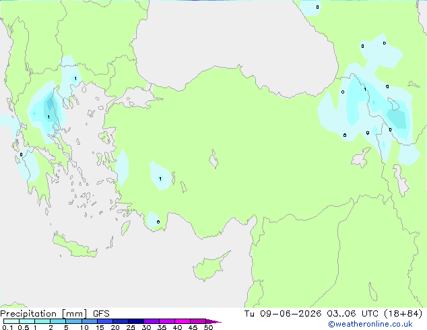Viewport: 427px width, 330px height.
Task: Pick the legend swatch between 30 and 35
Action: click(x=152, y=321)
